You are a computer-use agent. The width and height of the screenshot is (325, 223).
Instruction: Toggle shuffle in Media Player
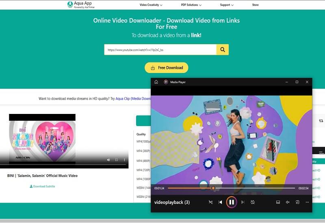point(210,202)
